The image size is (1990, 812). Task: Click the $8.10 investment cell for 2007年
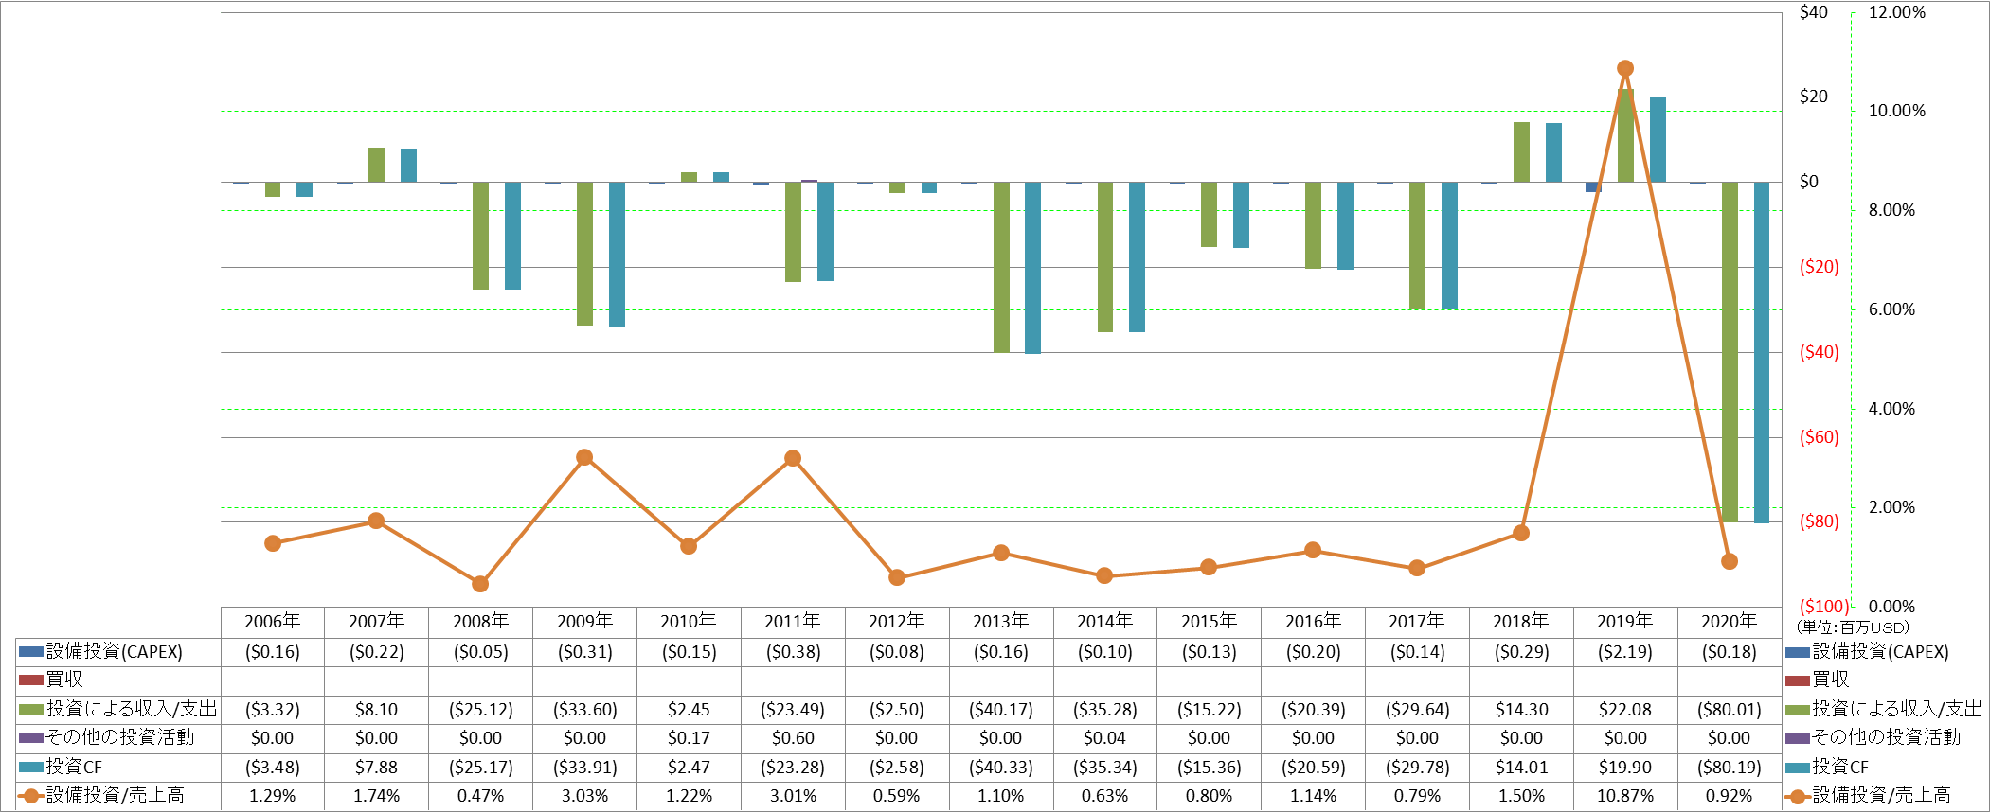[x=376, y=710]
